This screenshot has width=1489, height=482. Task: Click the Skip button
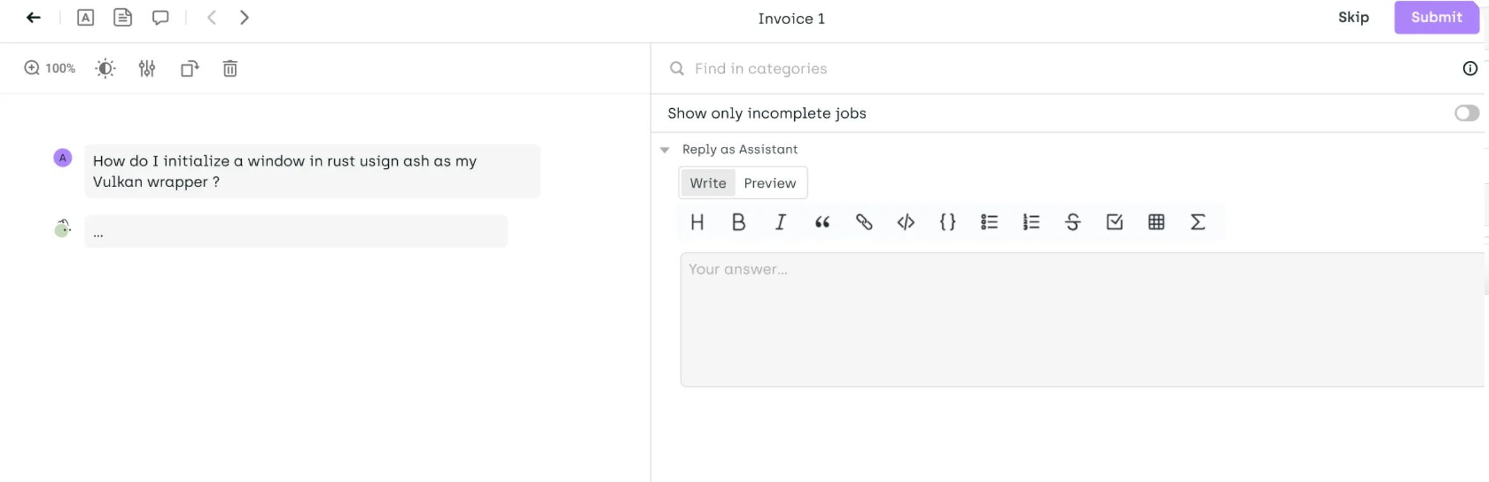tap(1353, 17)
